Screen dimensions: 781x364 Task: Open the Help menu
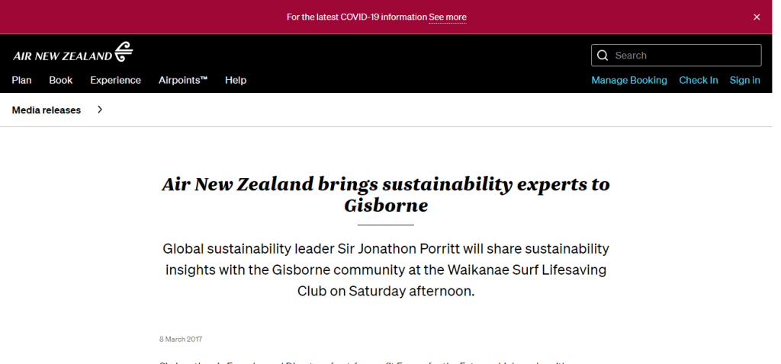coord(236,80)
